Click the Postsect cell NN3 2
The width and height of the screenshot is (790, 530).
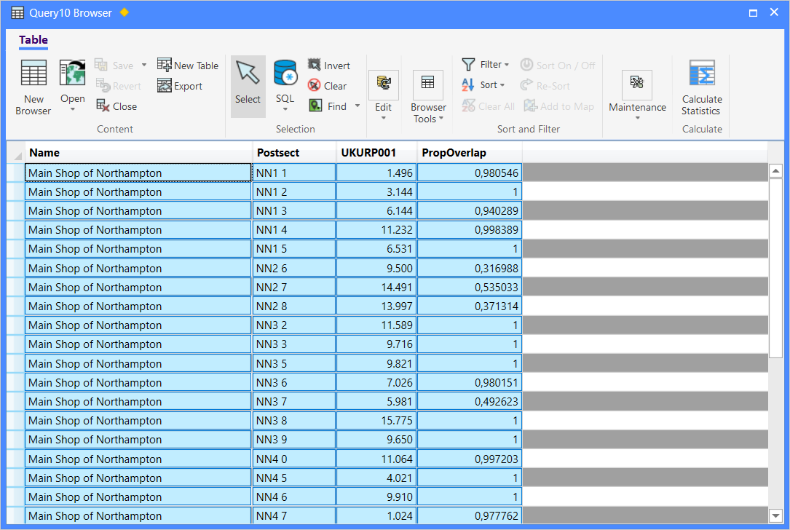(x=294, y=325)
